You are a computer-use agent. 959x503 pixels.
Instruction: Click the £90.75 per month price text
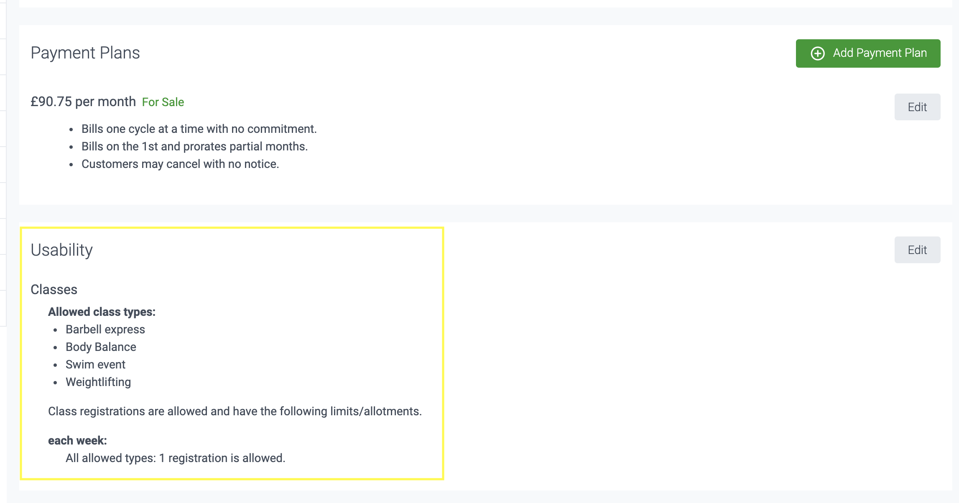click(83, 102)
